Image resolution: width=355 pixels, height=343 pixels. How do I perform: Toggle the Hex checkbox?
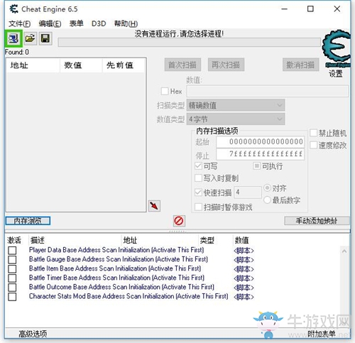coord(165,91)
